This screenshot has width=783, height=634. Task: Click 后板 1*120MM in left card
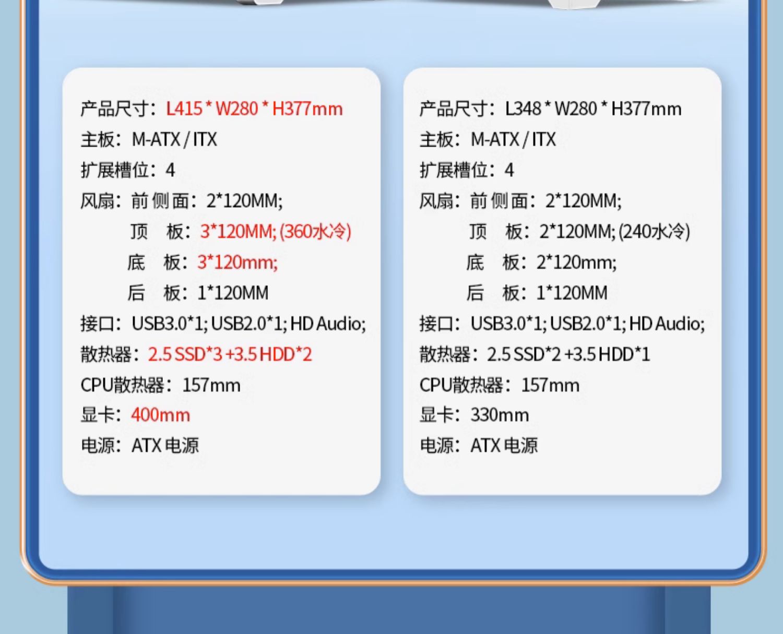[x=198, y=293]
